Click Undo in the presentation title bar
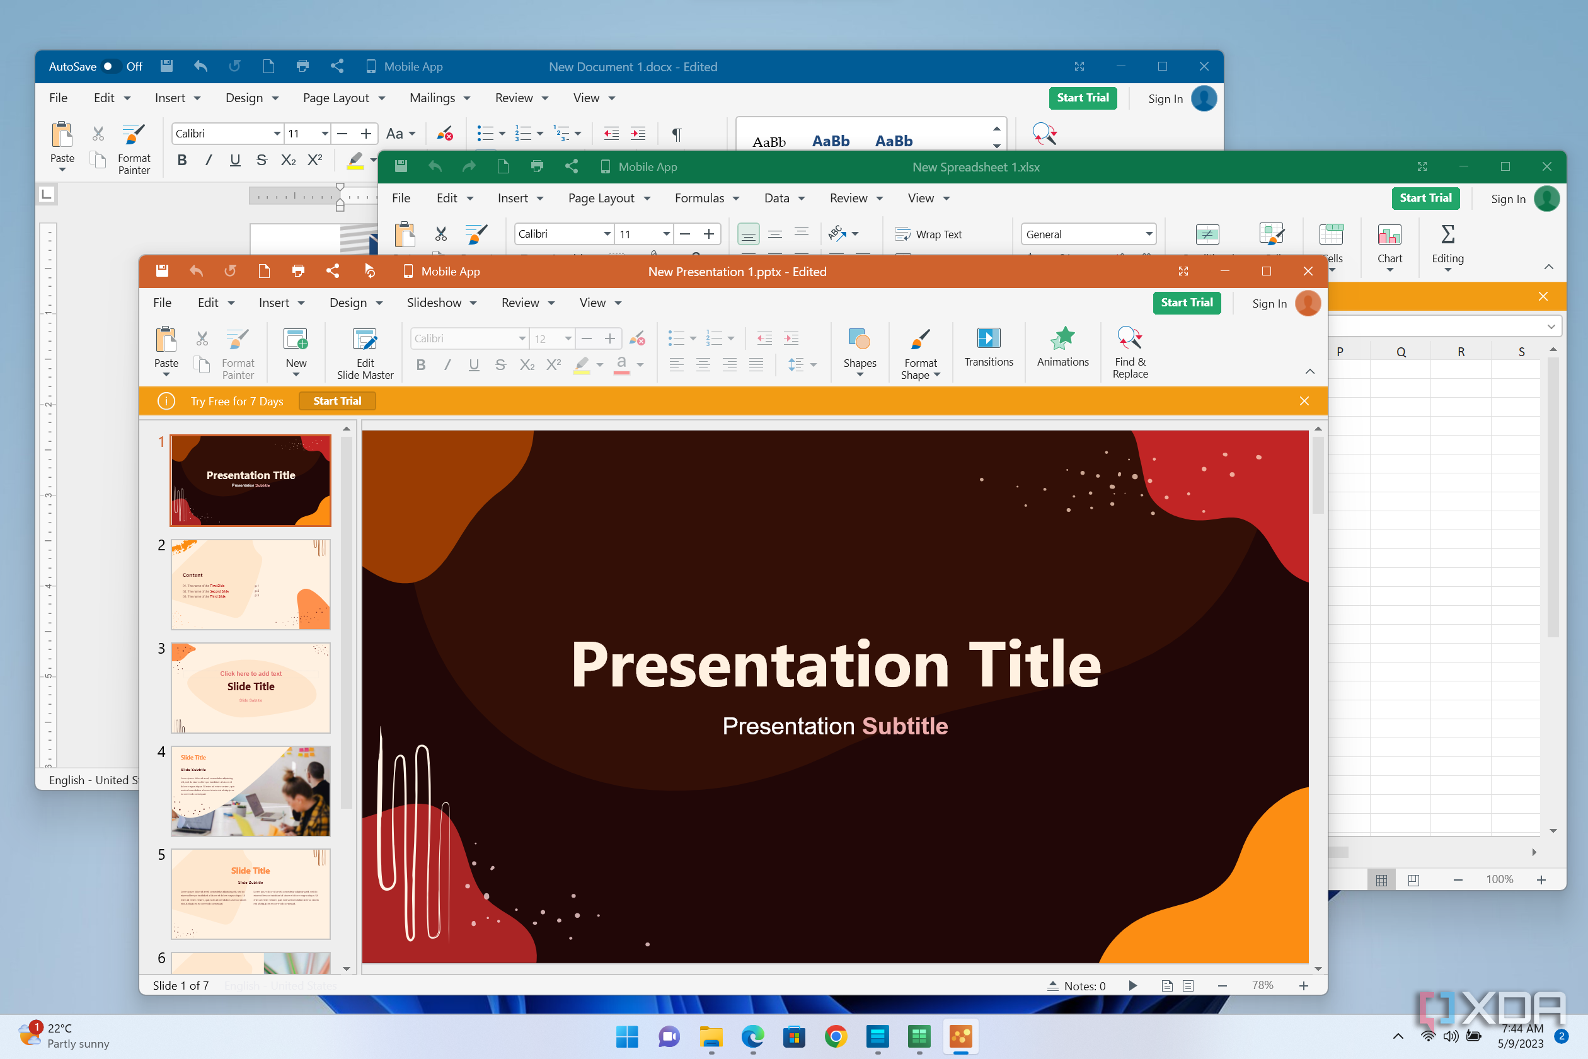Image resolution: width=1588 pixels, height=1059 pixels. pos(197,271)
